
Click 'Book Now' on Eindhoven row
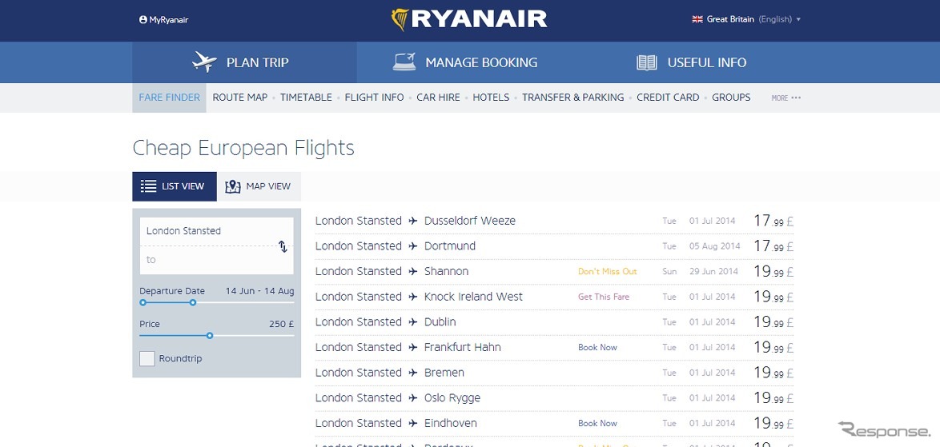pos(597,423)
